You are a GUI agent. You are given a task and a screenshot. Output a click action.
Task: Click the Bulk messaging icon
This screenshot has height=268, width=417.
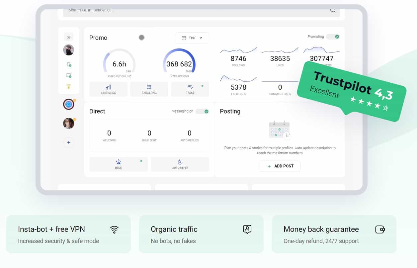[119, 162]
